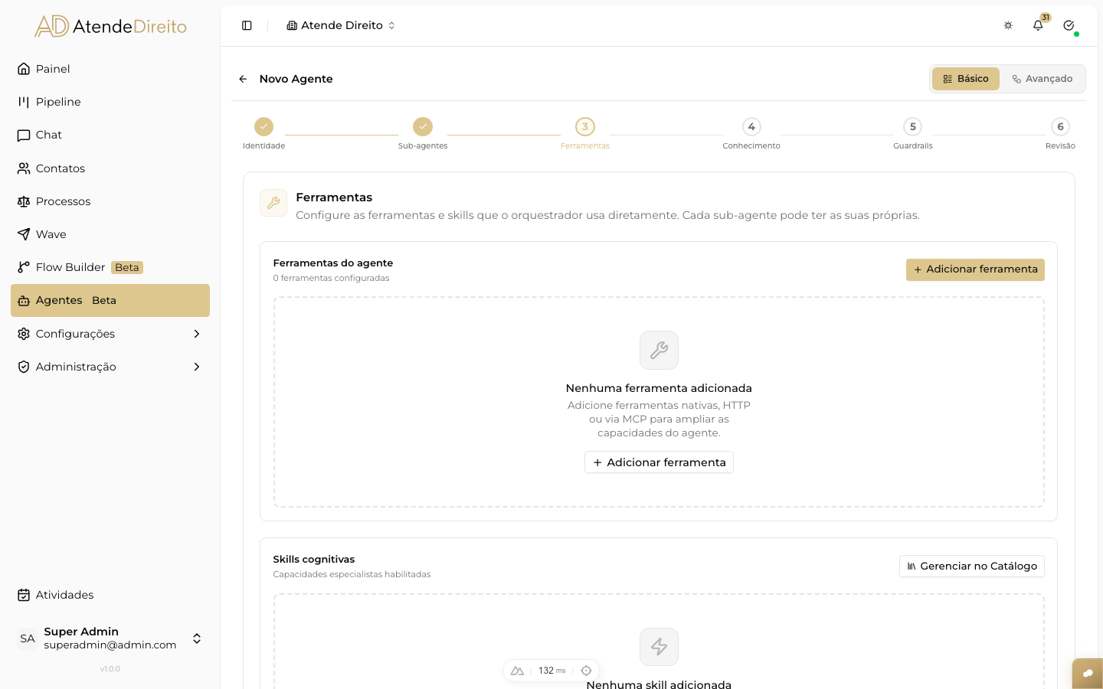This screenshot has width=1103, height=689.
Task: Click 'Nenhuma ferramenta adicionada' text
Action: click(x=659, y=388)
